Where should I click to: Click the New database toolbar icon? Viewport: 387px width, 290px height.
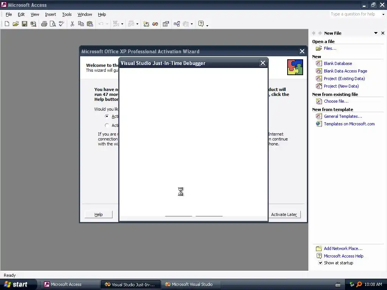7,24
